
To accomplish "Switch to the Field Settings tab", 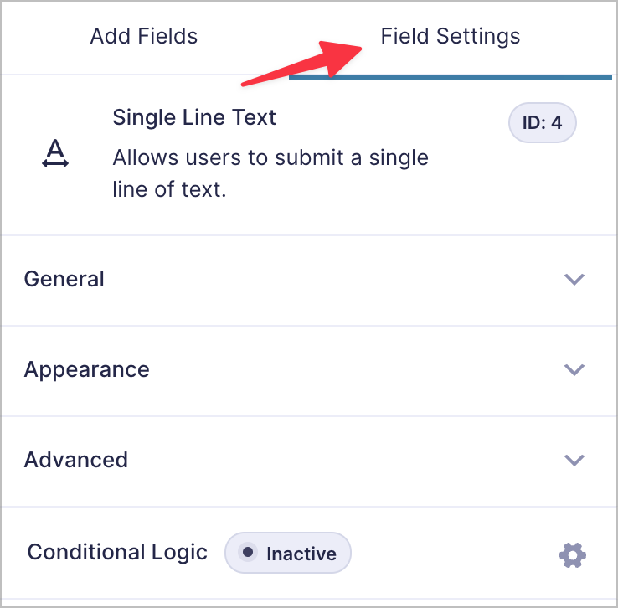I will pyautogui.click(x=450, y=36).
